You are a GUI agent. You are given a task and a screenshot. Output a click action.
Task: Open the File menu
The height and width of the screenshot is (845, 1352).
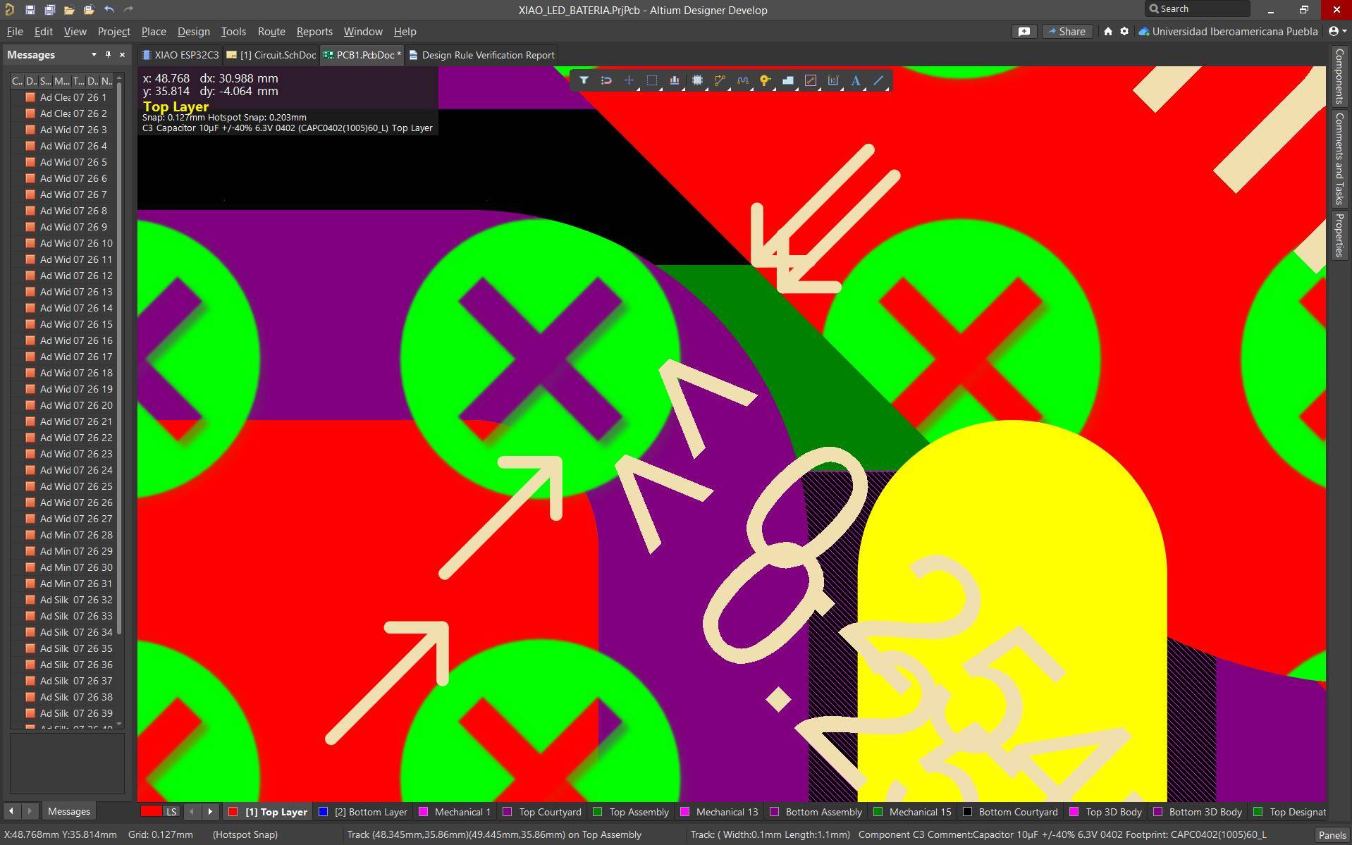[x=15, y=32]
